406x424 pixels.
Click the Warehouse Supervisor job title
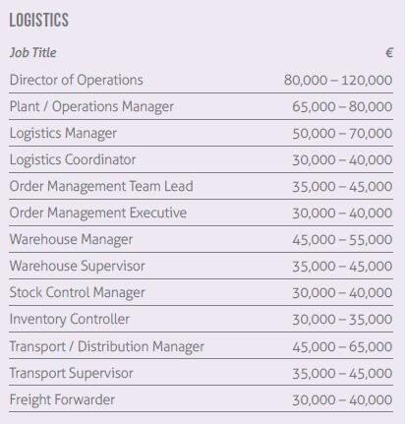point(77,266)
